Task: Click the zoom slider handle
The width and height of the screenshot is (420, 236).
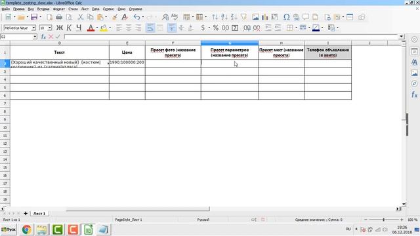Action: (383, 220)
